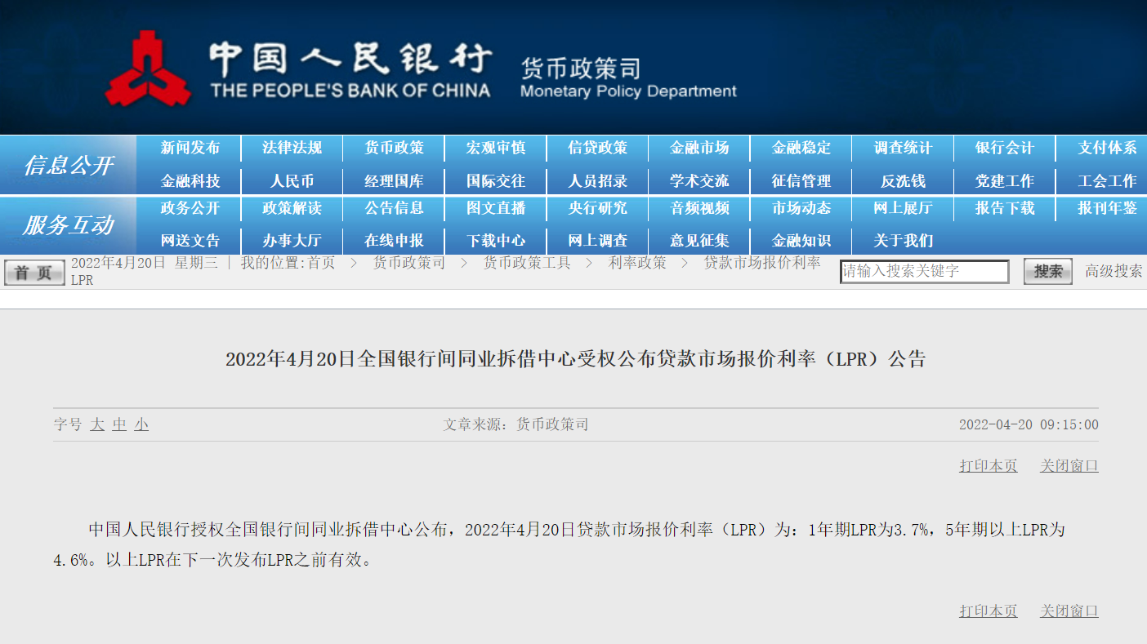
Task: Go to 金融知识 page
Action: [801, 241]
